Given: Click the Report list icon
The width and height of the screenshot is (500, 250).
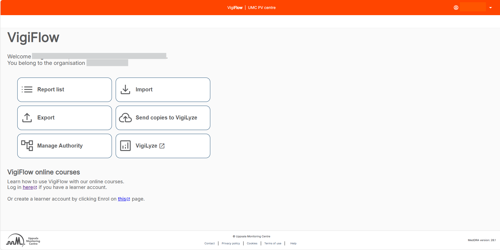Looking at the screenshot, I should (27, 89).
